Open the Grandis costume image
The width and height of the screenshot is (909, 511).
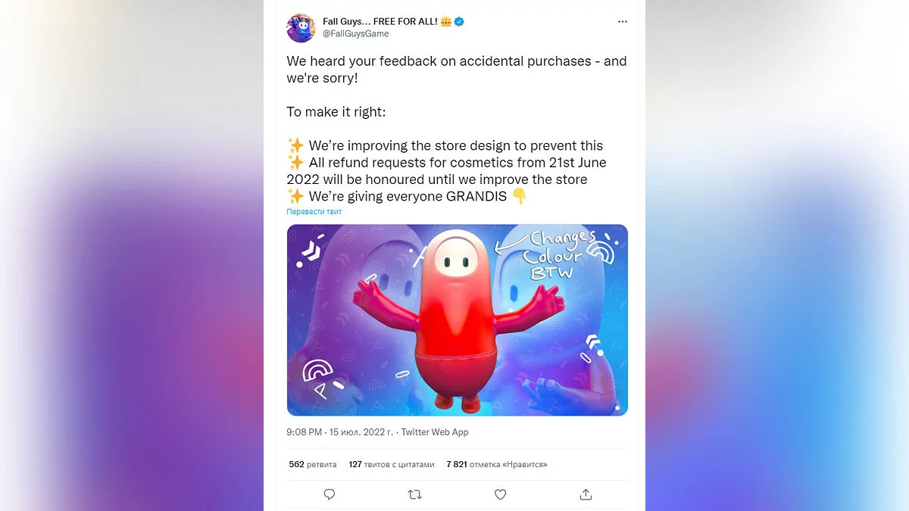[457, 319]
